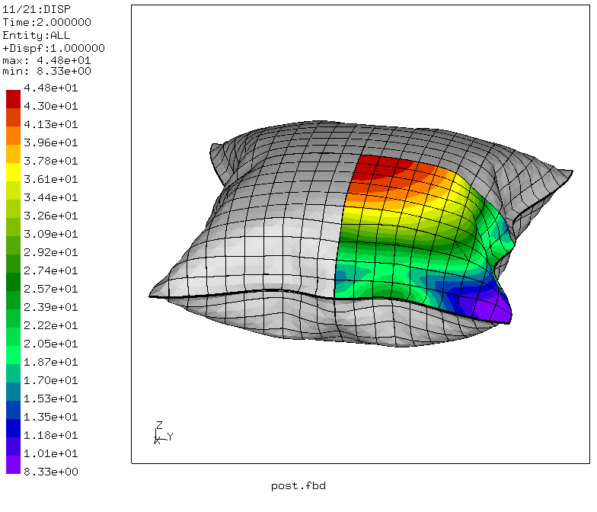Pick the bright yellow legend swatch
Image resolution: width=597 pixels, height=512 pixels.
coord(14,172)
